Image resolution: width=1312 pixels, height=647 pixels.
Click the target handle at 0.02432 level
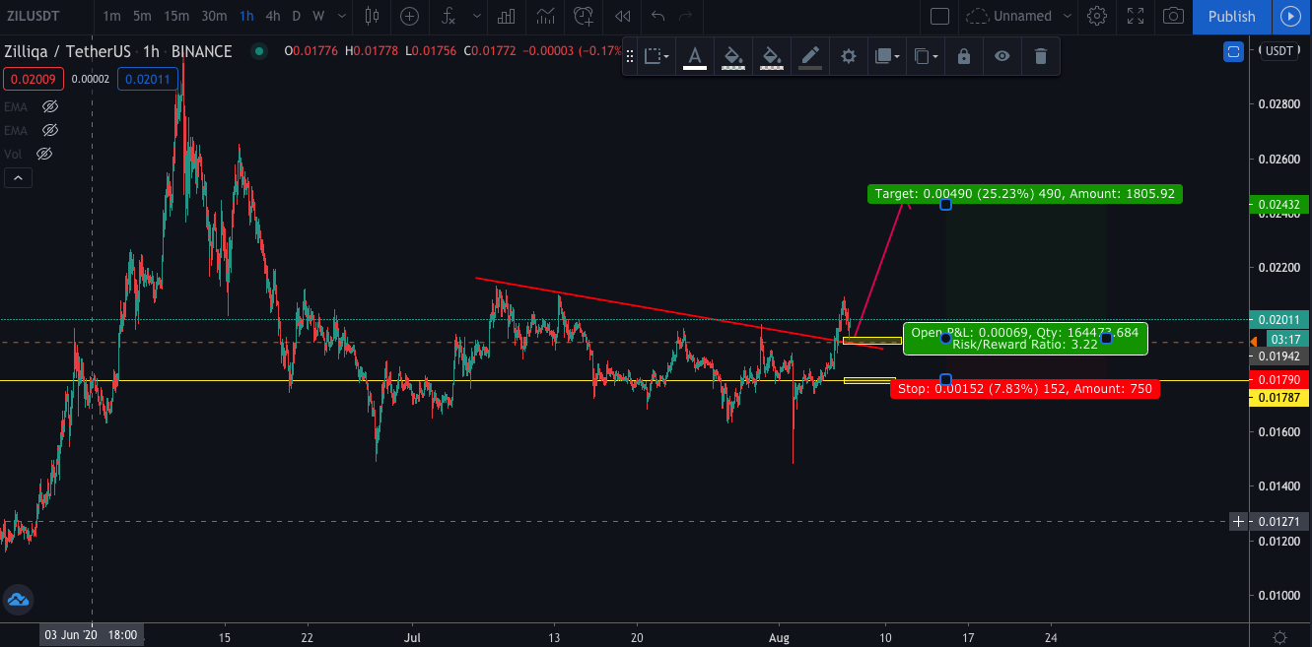945,204
